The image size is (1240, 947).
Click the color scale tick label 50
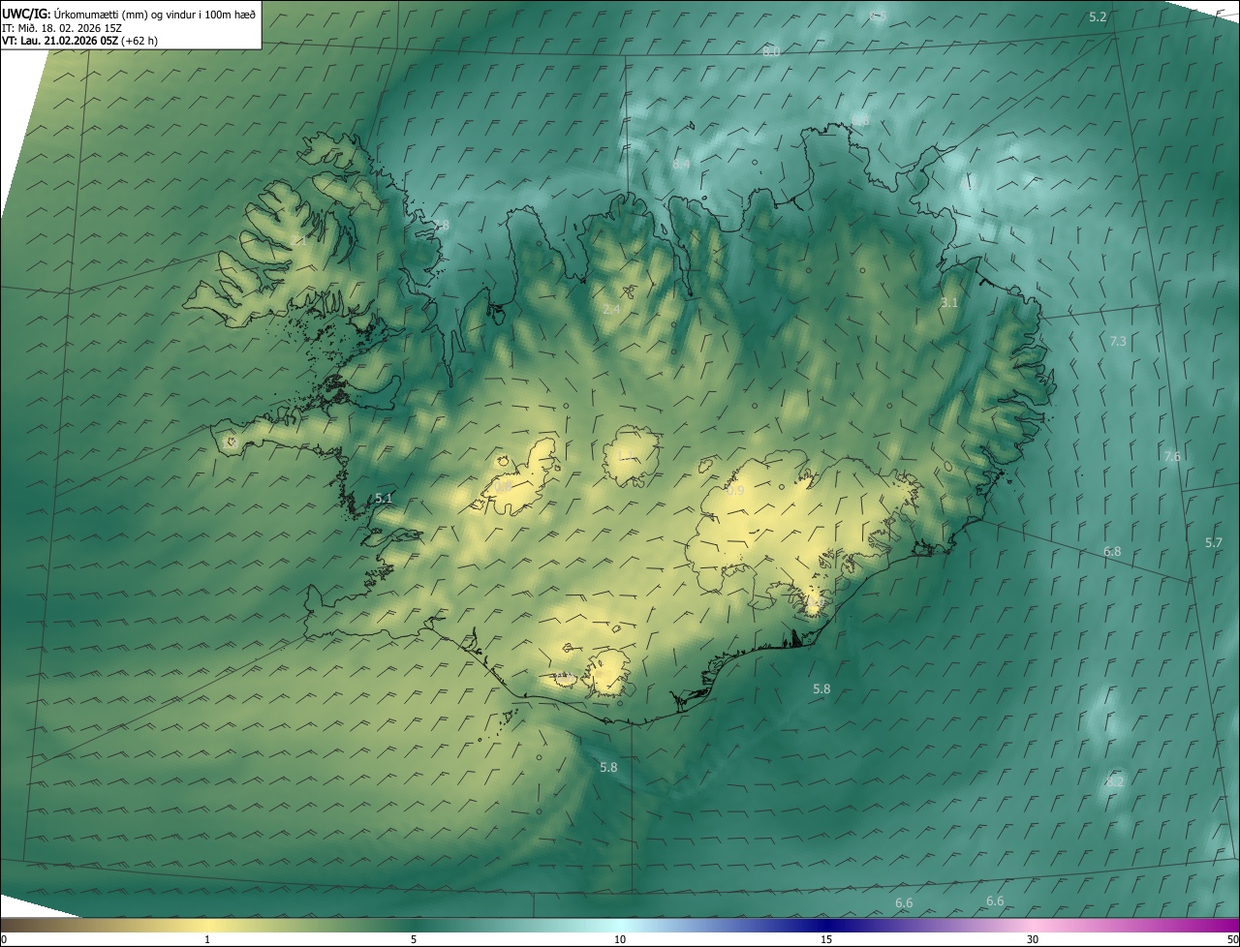pos(1232,939)
